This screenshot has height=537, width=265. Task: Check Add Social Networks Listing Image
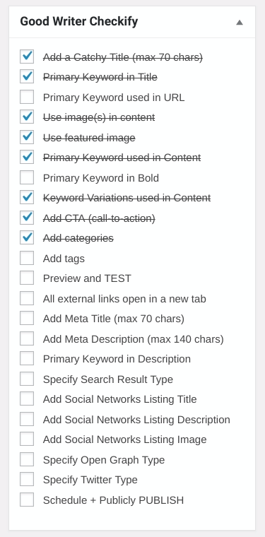click(x=27, y=439)
